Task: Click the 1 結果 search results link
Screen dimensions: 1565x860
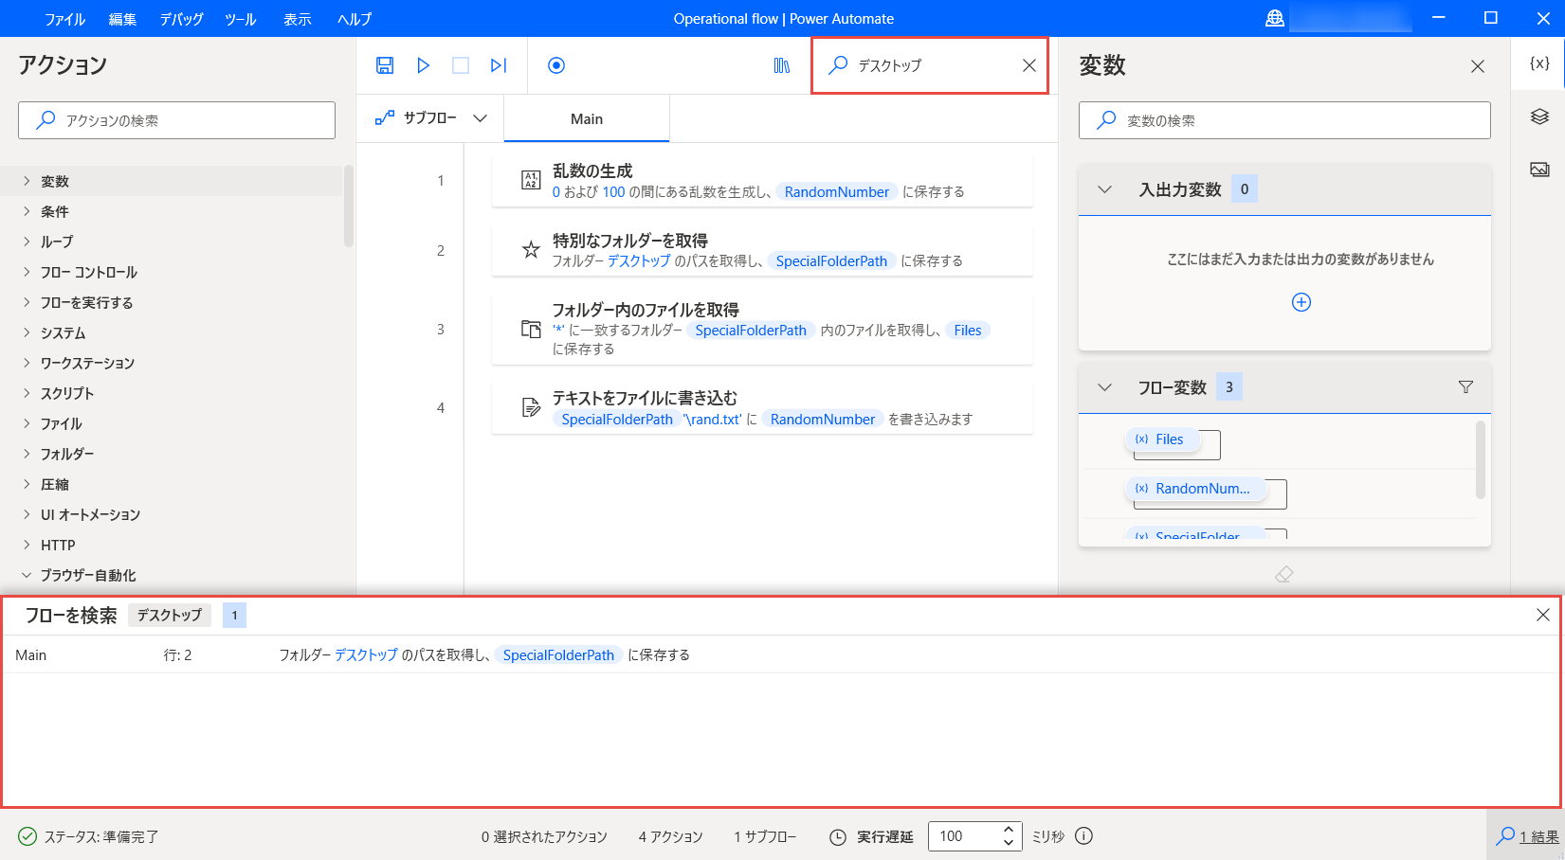Action: [1538, 836]
